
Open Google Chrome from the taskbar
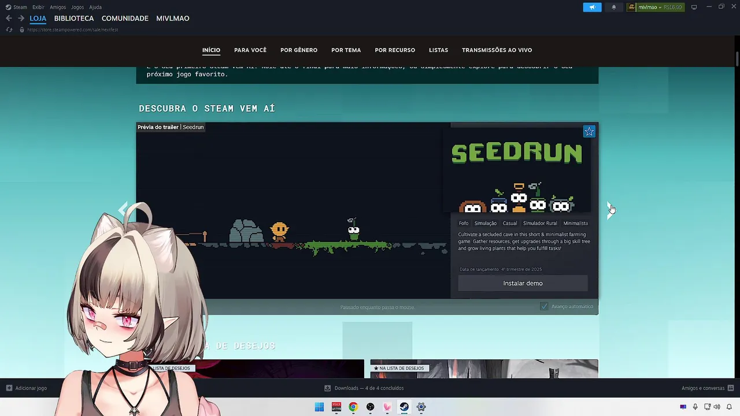tap(353, 407)
